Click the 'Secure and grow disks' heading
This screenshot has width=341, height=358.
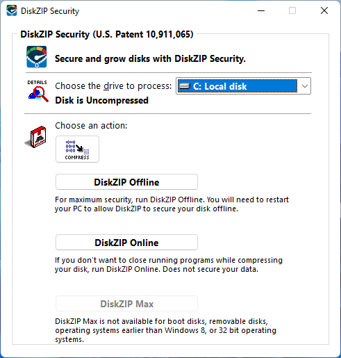coord(150,58)
